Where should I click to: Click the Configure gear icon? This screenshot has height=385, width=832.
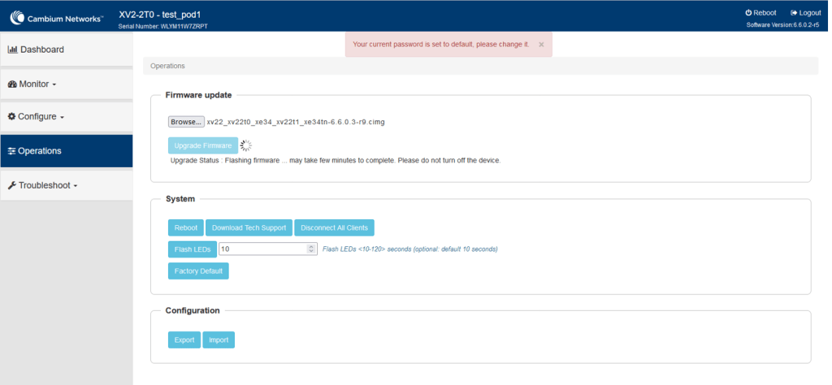(11, 116)
